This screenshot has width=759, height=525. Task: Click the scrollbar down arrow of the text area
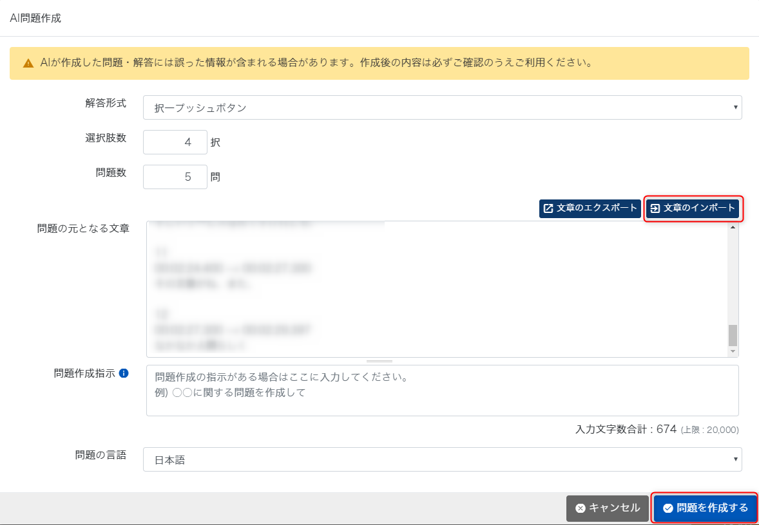tap(733, 351)
